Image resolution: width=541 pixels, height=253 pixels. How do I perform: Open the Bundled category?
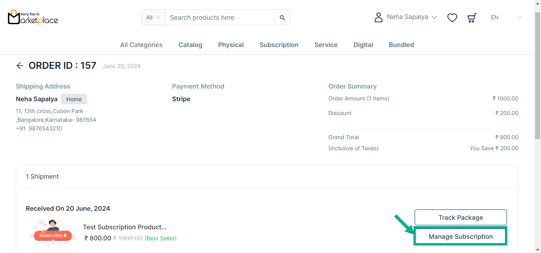401,45
